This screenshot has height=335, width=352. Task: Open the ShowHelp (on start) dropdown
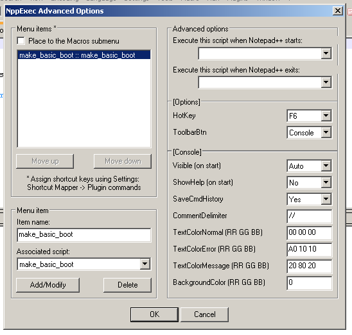pos(326,182)
